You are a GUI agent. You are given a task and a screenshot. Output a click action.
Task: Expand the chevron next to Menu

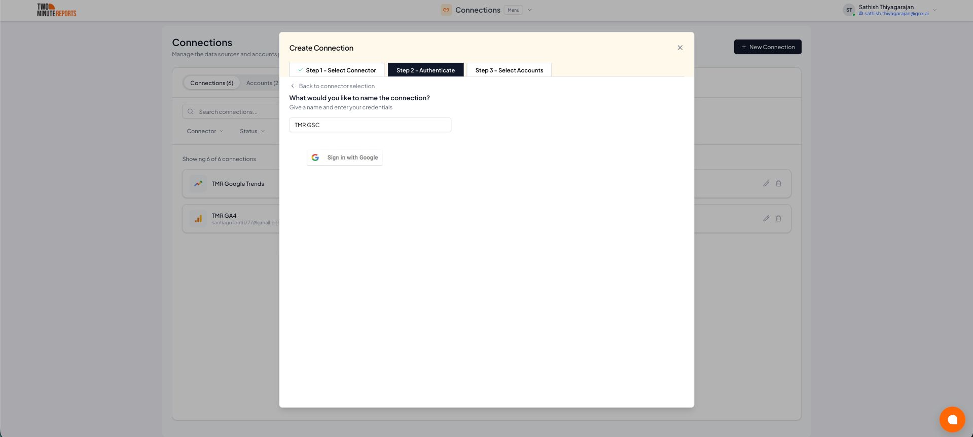[x=530, y=10]
